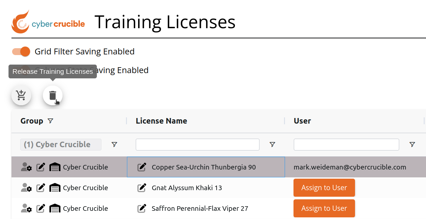Open filter menu beside Cyber Crucible group filter
The image size is (426, 219).
tap(114, 144)
